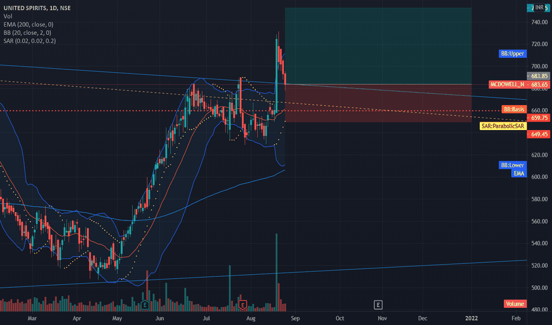This screenshot has height=325, width=552.
Task: Click the BB:Basis scale label
Action: (x=514, y=109)
